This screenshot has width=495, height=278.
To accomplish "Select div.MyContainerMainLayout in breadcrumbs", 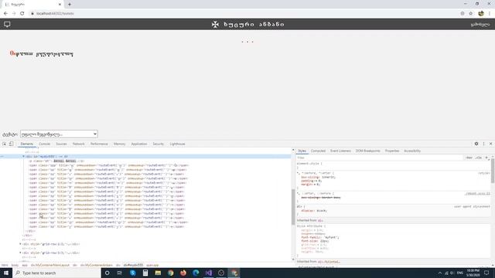I will click(x=49, y=265).
